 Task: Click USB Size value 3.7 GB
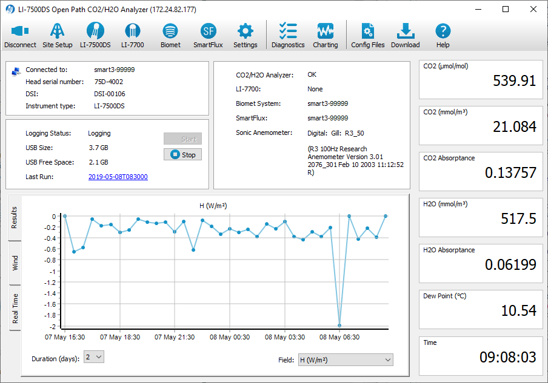[99, 148]
